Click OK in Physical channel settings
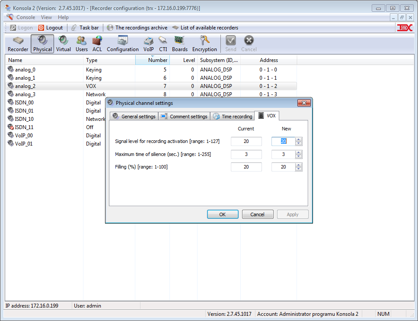 (x=223, y=214)
